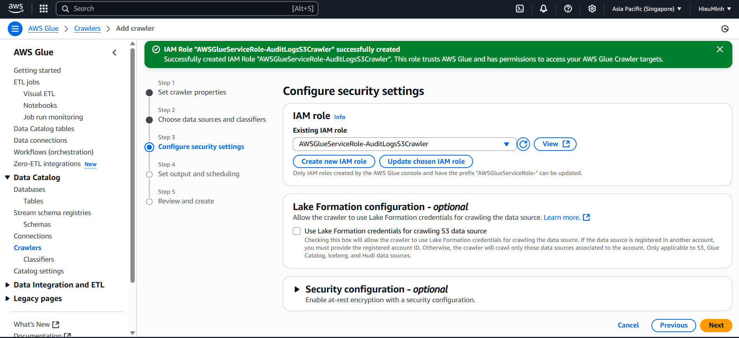Open Databases in sidebar
The image size is (739, 338).
point(30,189)
